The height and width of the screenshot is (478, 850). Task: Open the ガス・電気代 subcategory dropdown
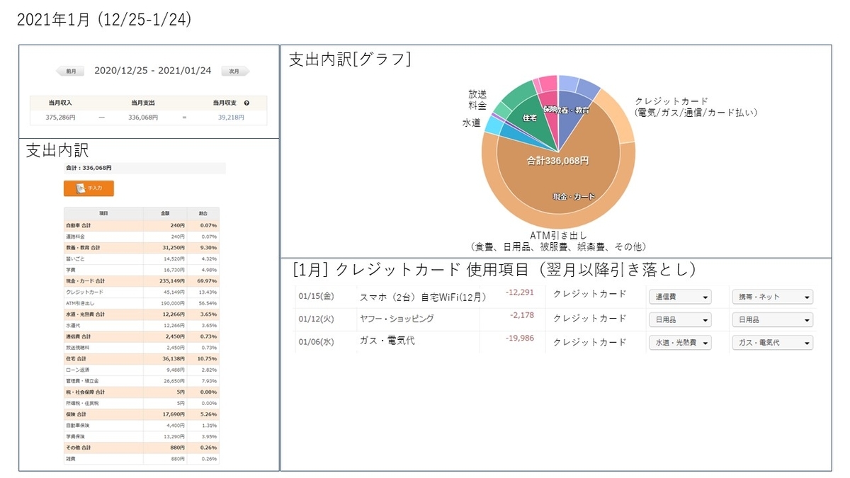point(771,342)
